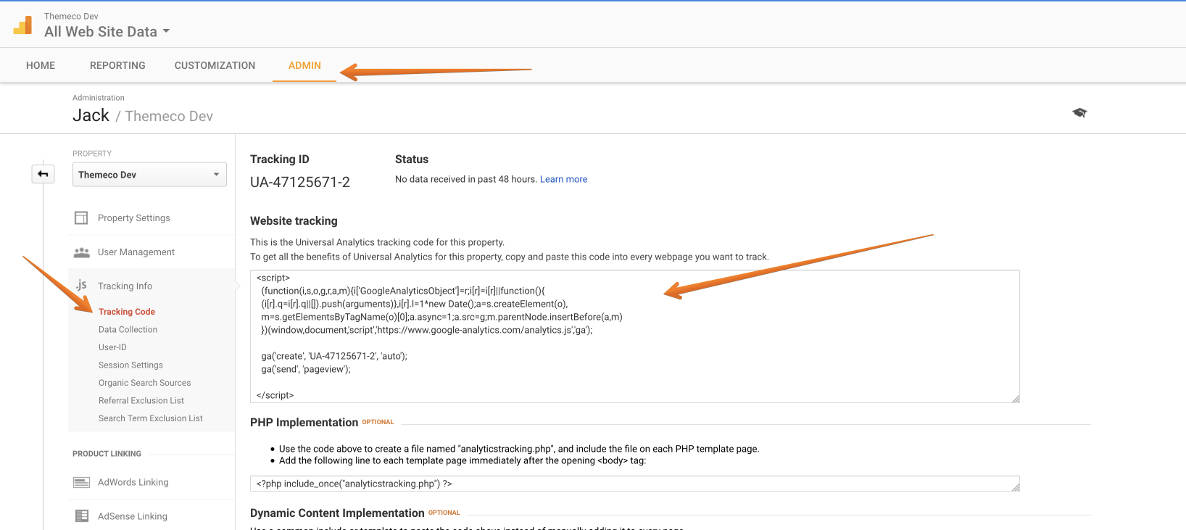Click the PHP include_once code field
Image resolution: width=1186 pixels, height=530 pixels.
pos(635,484)
